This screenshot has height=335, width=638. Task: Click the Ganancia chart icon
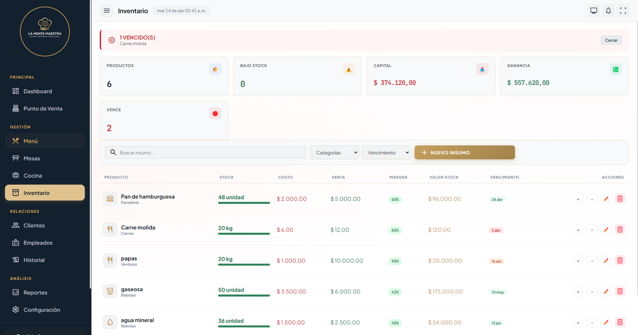(616, 69)
